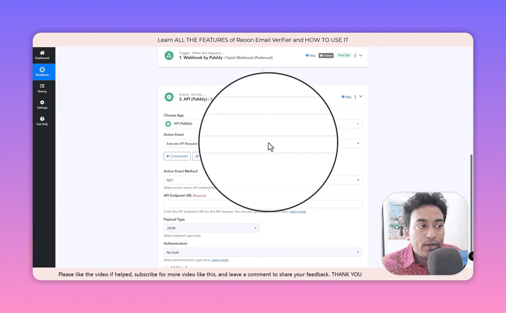
Task: Open the Payload Type JSON dropdown
Action: pos(211,228)
